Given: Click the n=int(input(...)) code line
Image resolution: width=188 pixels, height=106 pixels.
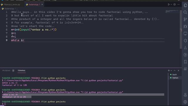Looking at the screenshot, I should (x=34, y=30).
